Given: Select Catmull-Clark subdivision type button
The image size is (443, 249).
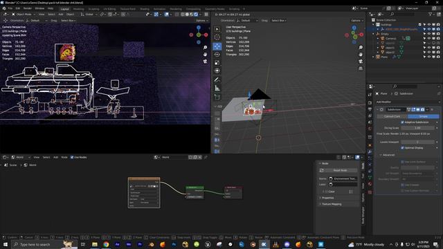Looking at the screenshot, I should pos(392,116).
